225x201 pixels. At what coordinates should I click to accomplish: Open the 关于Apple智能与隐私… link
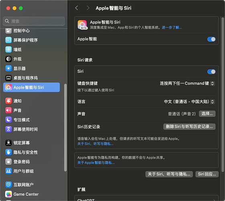[96, 163]
